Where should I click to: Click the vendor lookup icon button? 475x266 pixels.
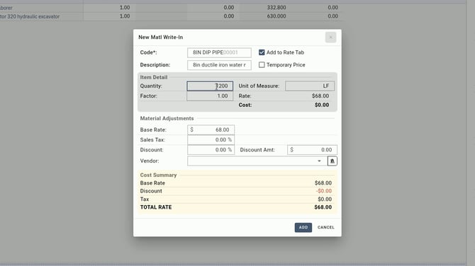pos(332,161)
